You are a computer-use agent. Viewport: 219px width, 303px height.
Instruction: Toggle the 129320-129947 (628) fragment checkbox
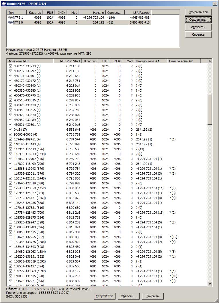pyautogui.click(x=10, y=222)
